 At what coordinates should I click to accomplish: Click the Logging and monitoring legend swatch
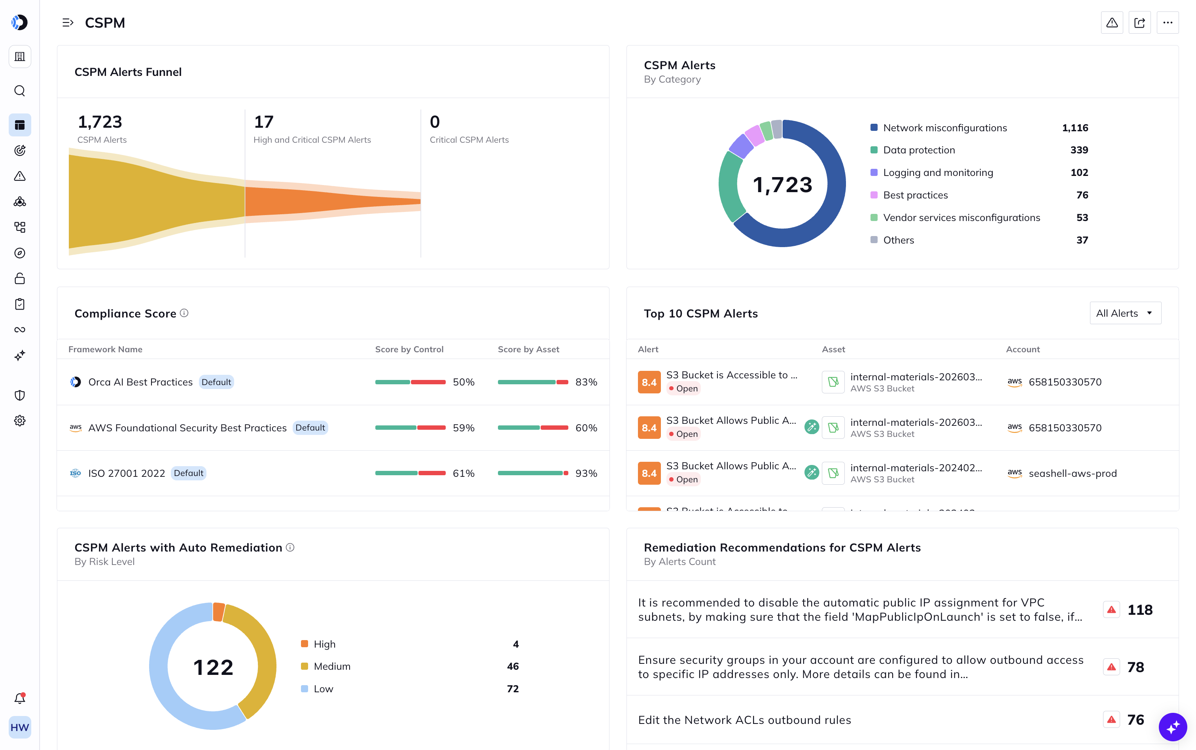[x=874, y=173]
